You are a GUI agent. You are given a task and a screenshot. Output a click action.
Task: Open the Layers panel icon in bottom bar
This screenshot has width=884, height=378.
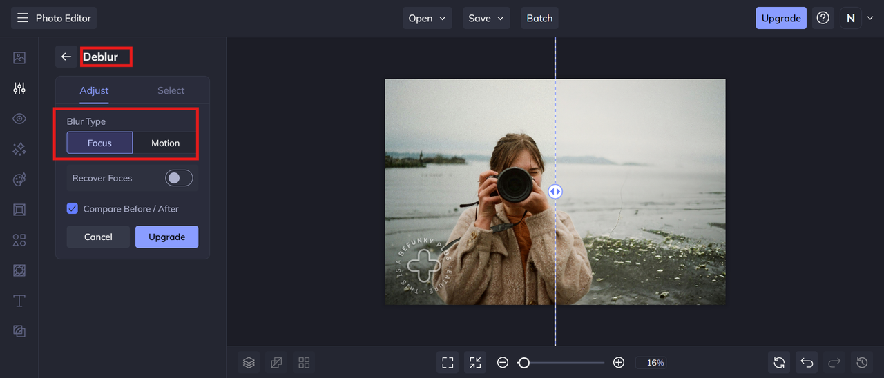249,362
